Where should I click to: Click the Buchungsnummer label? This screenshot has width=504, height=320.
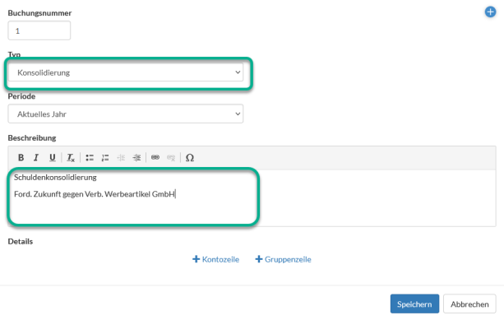pos(39,13)
